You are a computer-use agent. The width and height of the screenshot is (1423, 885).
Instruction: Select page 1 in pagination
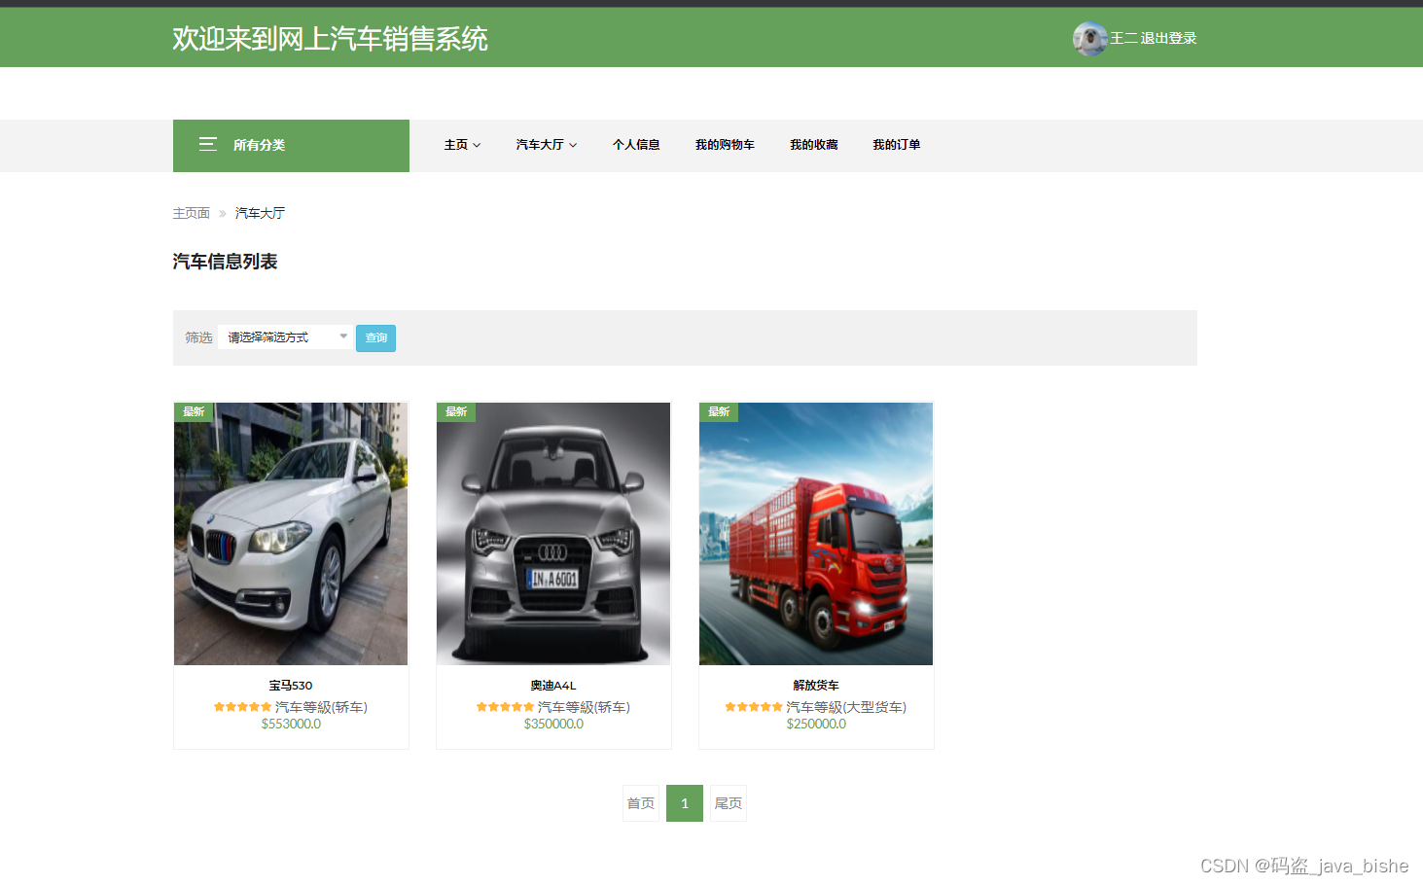685,803
